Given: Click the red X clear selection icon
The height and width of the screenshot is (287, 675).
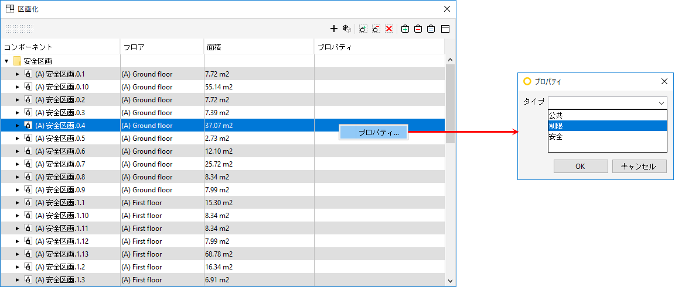Looking at the screenshot, I should point(389,29).
